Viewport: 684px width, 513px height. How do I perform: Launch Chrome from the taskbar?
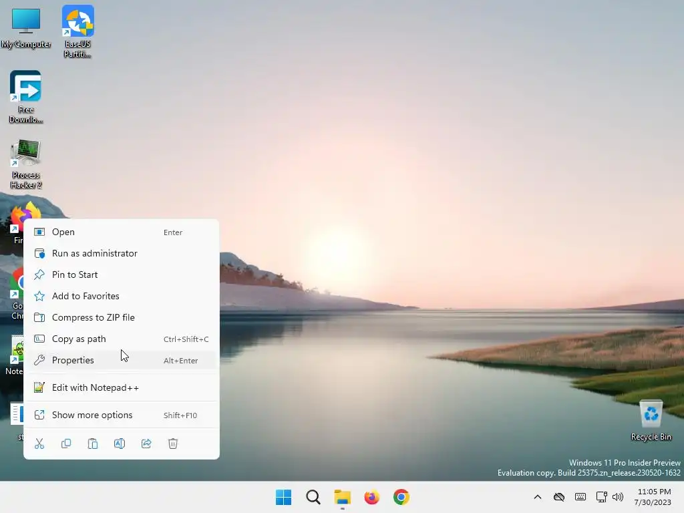401,497
